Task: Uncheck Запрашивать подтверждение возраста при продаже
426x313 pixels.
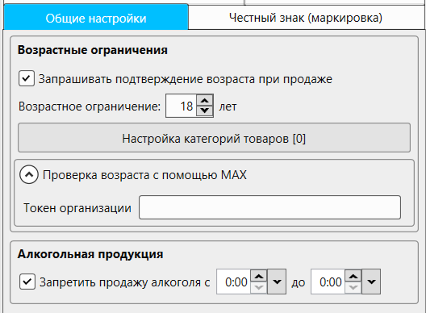Action: click(x=27, y=78)
